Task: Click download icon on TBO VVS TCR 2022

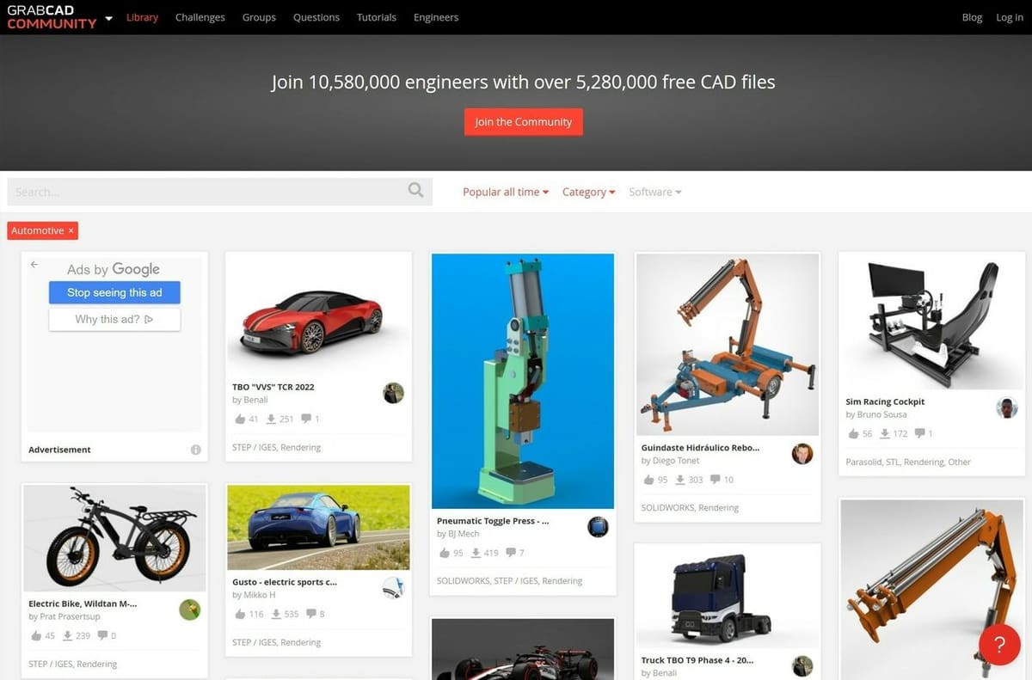Action: [271, 420]
